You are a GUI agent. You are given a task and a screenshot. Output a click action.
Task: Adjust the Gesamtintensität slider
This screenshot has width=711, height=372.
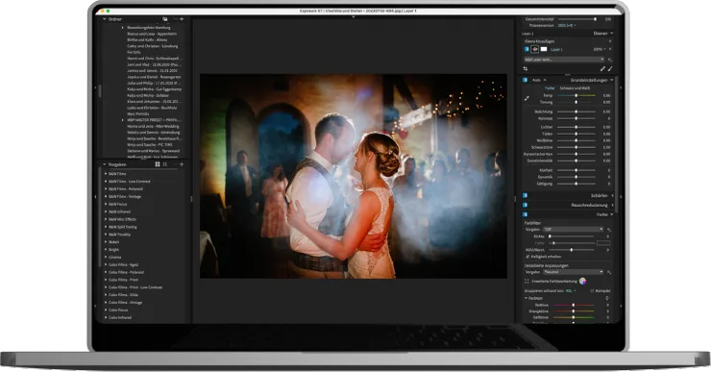577,19
